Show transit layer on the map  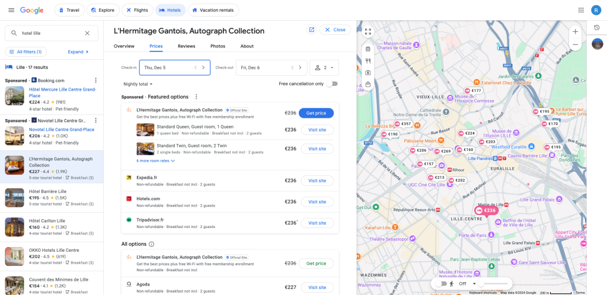pyautogui.click(x=368, y=49)
